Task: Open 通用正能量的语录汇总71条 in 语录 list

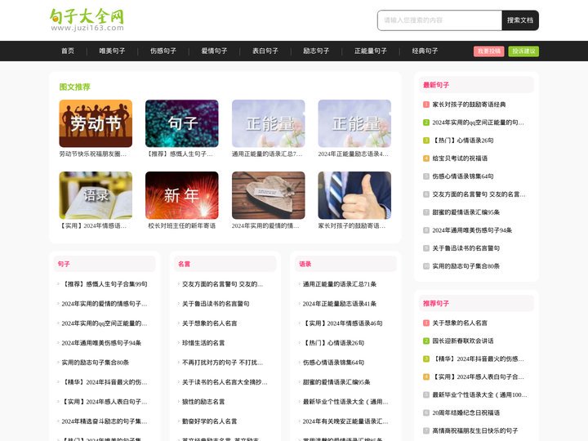Action: tap(340, 284)
